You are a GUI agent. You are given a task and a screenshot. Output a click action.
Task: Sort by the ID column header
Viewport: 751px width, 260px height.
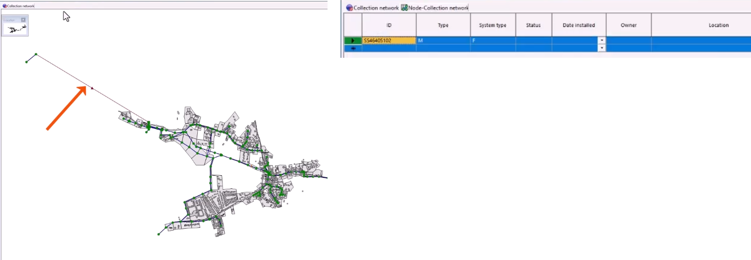coord(389,25)
